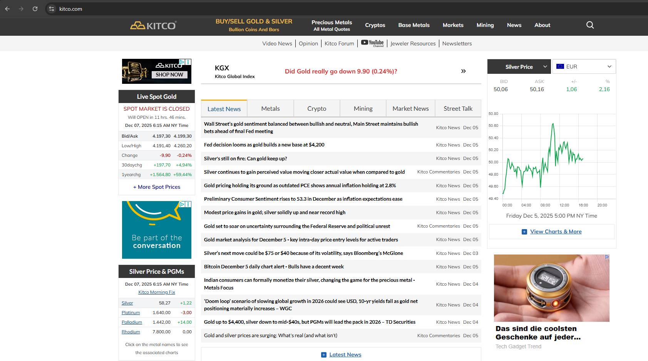The width and height of the screenshot is (648, 361).
Task: Switch to the Metals news tab
Action: (x=271, y=109)
